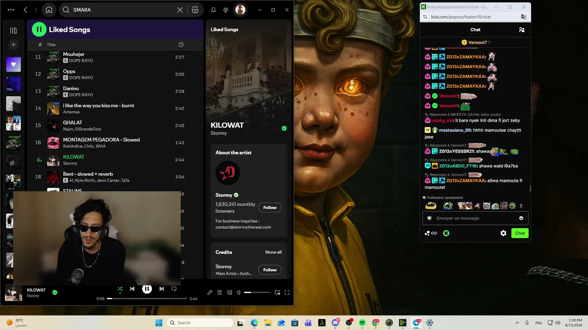Go forward in Spotify navigation

tap(35, 10)
